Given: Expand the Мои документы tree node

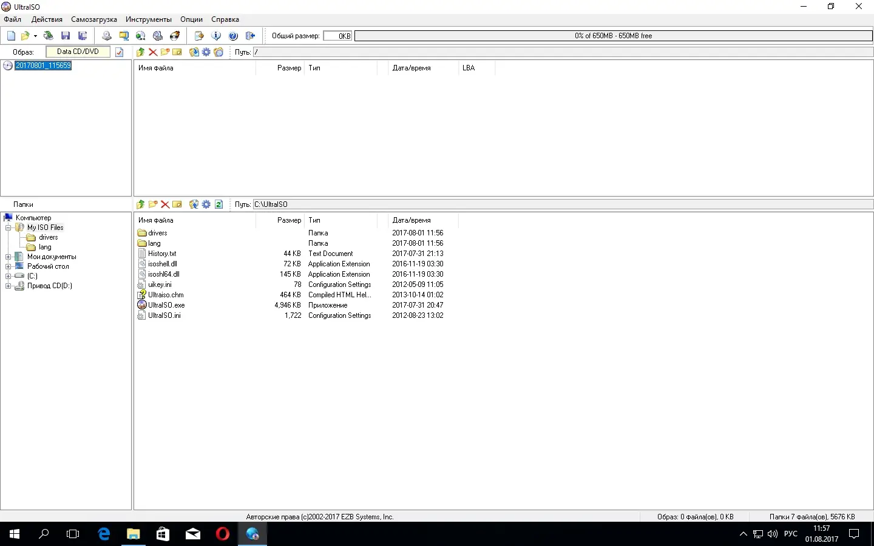Looking at the screenshot, I should 8,257.
